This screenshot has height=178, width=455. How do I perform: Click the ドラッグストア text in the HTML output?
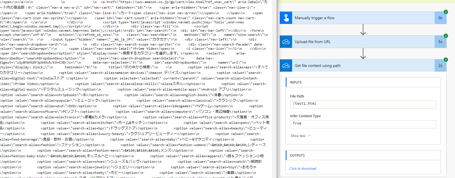tap(123, 128)
